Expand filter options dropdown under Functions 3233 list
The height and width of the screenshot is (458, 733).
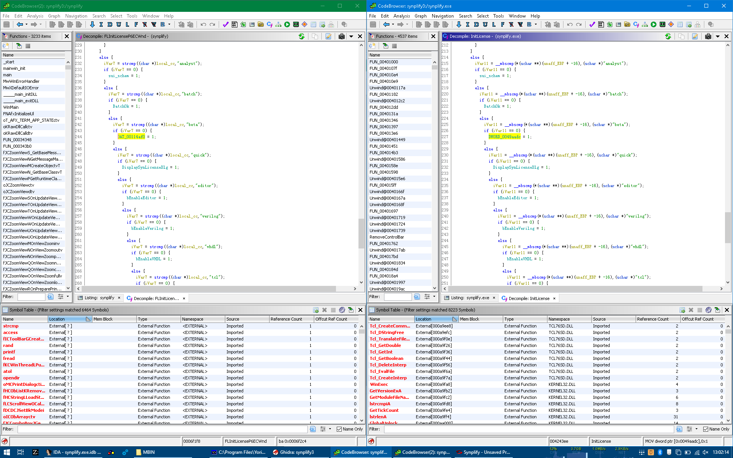pyautogui.click(x=68, y=297)
